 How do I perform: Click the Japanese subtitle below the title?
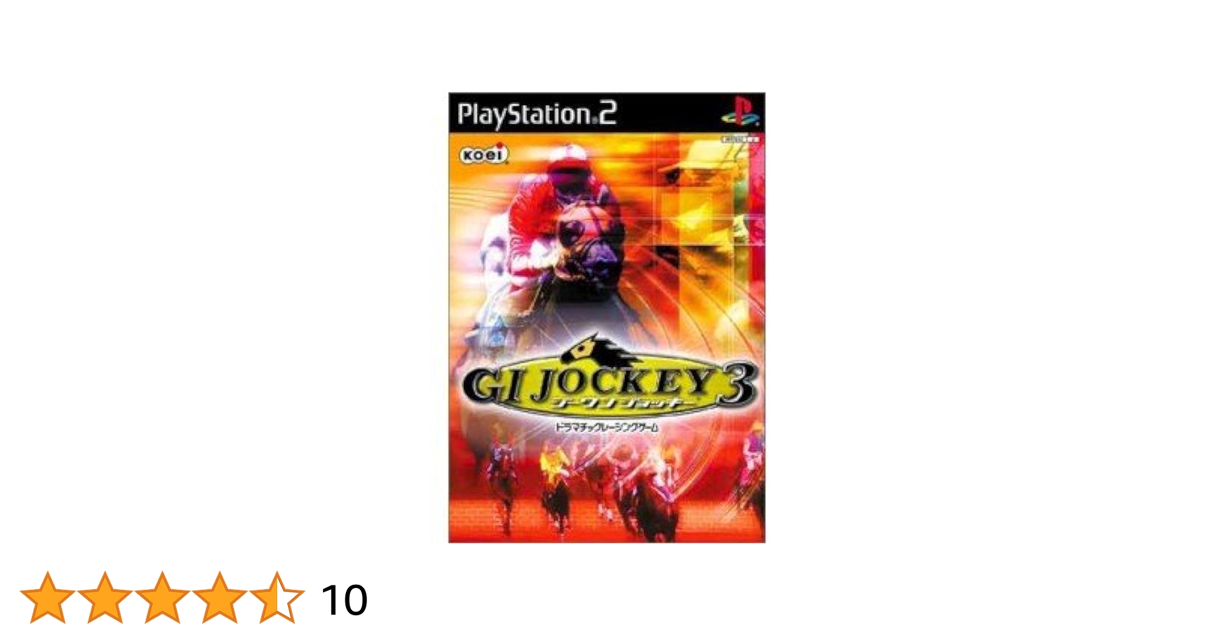(606, 427)
